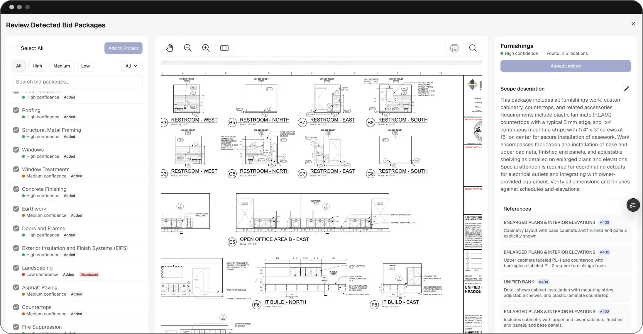Click the IT BUILD - NORTH drawing label
643x334 pixels.
coord(285,302)
